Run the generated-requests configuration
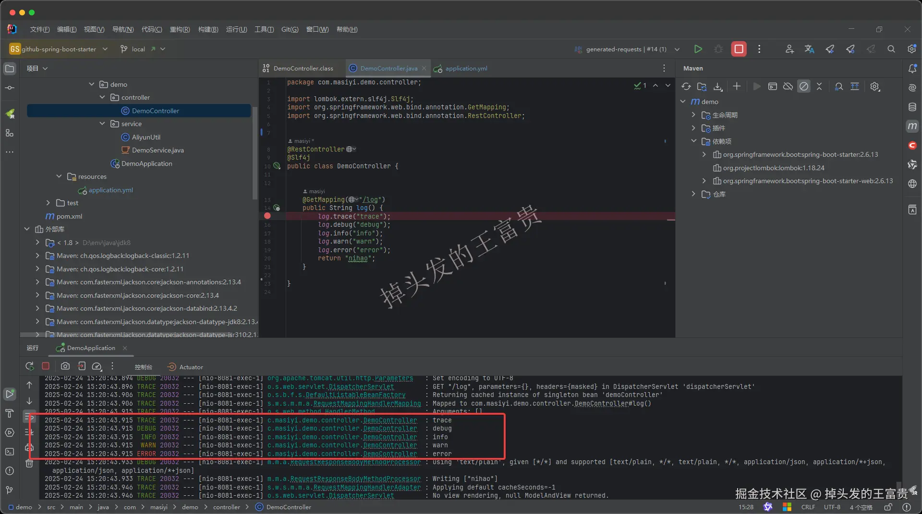This screenshot has height=514, width=922. [x=698, y=49]
